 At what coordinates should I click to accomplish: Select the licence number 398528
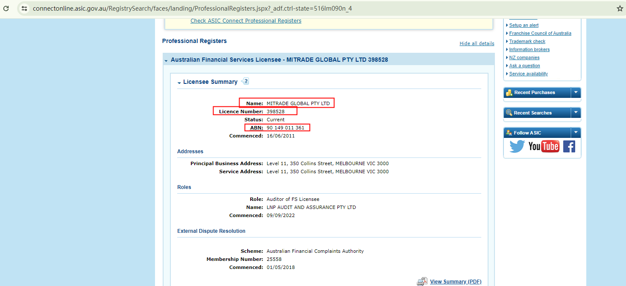coord(275,112)
